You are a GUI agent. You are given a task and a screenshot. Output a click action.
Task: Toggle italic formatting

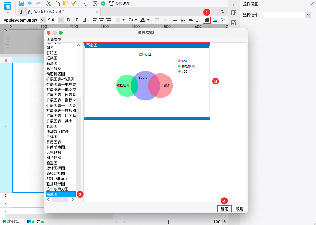click(76, 20)
